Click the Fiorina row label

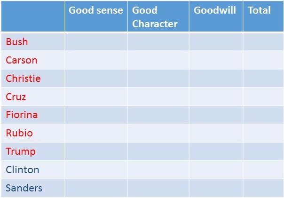point(22,115)
